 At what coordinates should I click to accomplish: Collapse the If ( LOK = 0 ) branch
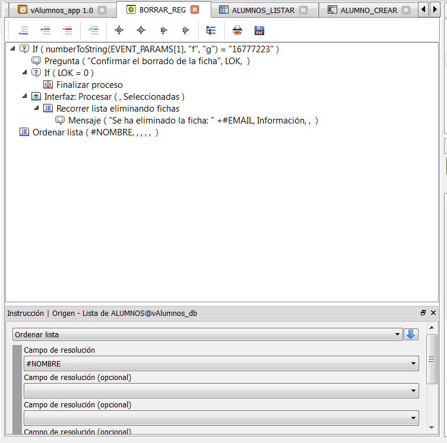coord(25,72)
